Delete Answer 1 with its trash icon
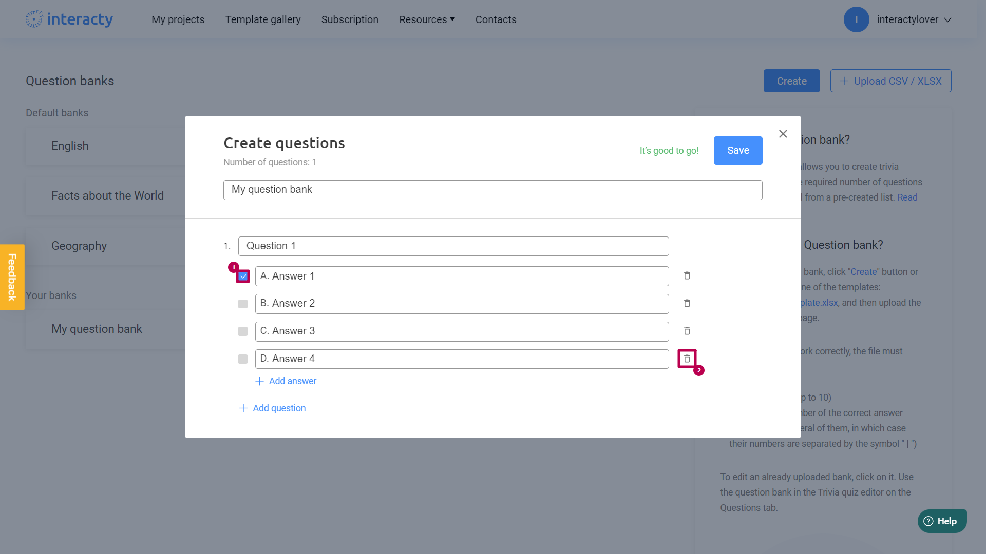986x554 pixels. (x=687, y=276)
